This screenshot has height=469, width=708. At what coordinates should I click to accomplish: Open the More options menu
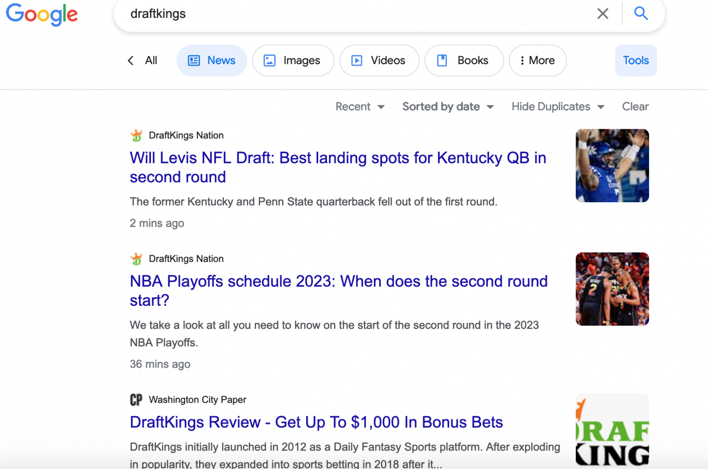(538, 61)
